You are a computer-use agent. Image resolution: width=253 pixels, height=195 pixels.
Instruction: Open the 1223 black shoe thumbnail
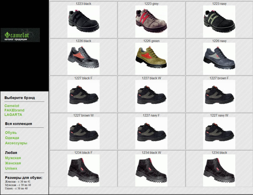click(83, 21)
